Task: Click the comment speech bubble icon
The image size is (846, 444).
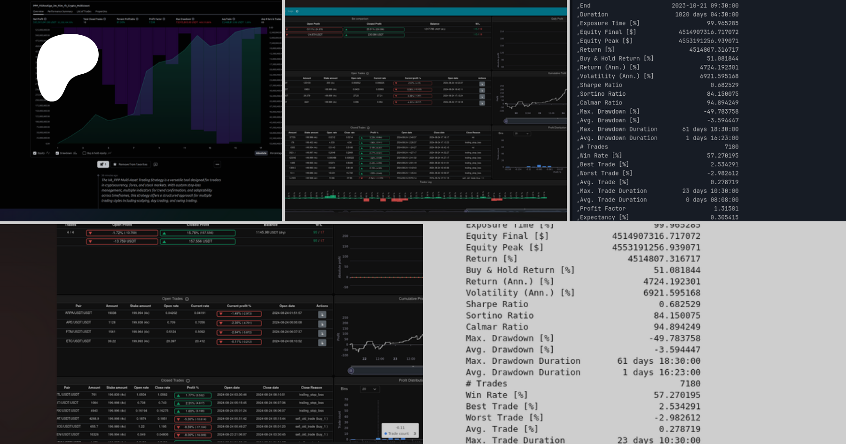Action: pyautogui.click(x=156, y=164)
